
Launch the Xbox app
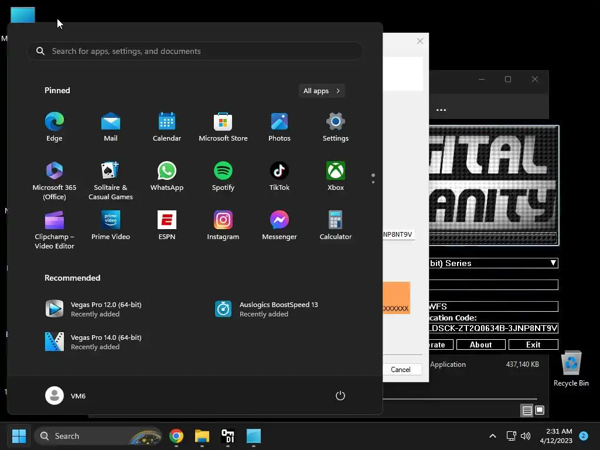[336, 176]
